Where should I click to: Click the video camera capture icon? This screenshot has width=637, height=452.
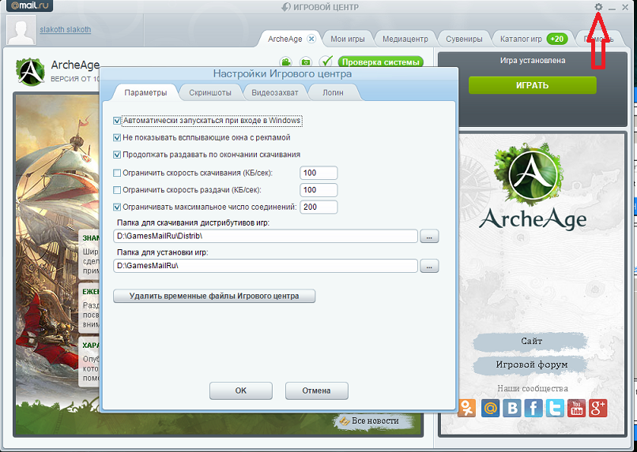[286, 62]
